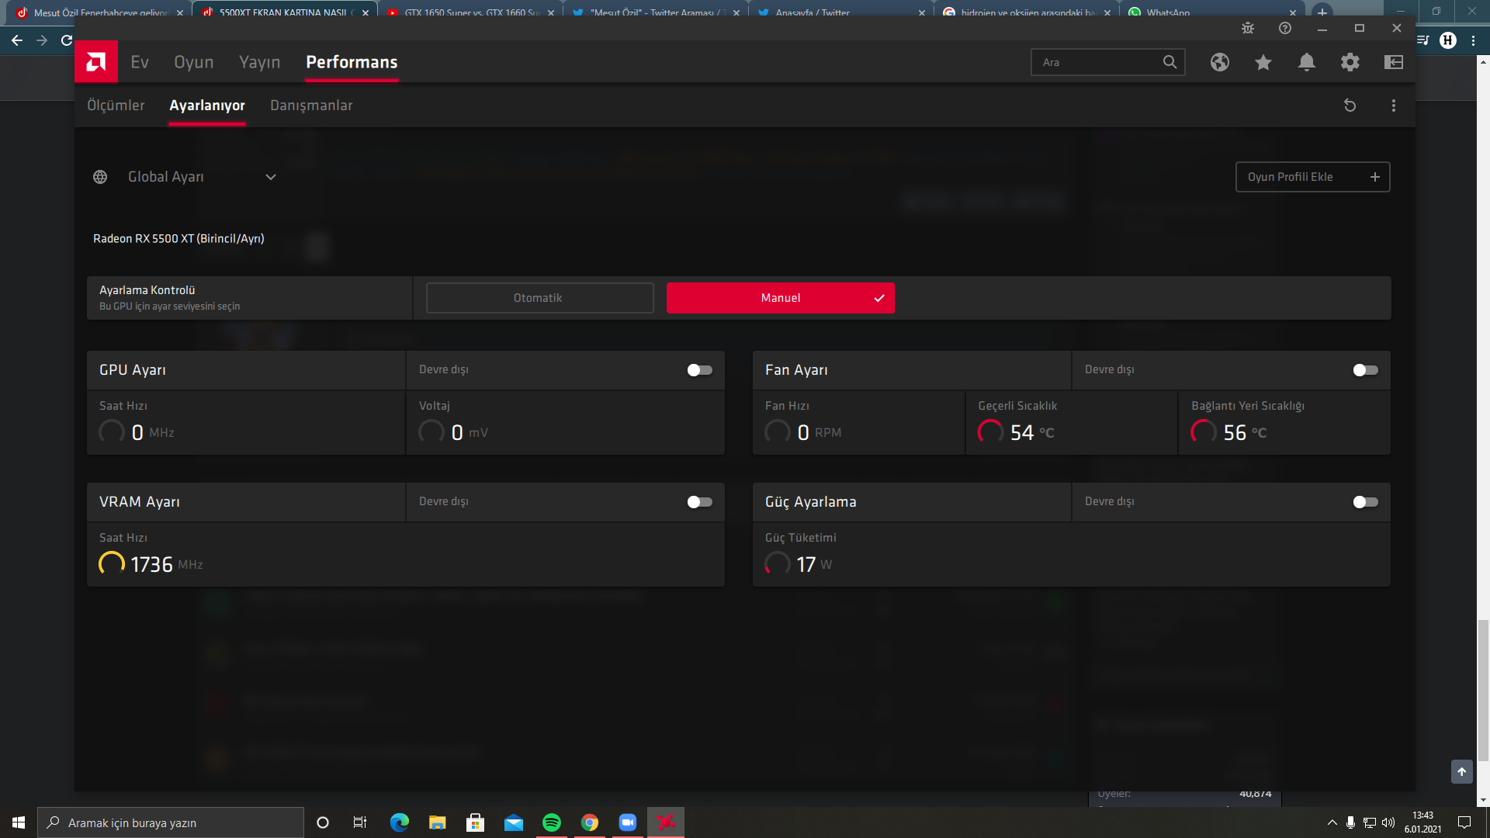Switch to the GTX 1650 Super YouTube tab
The width and height of the screenshot is (1490, 838).
tap(470, 11)
